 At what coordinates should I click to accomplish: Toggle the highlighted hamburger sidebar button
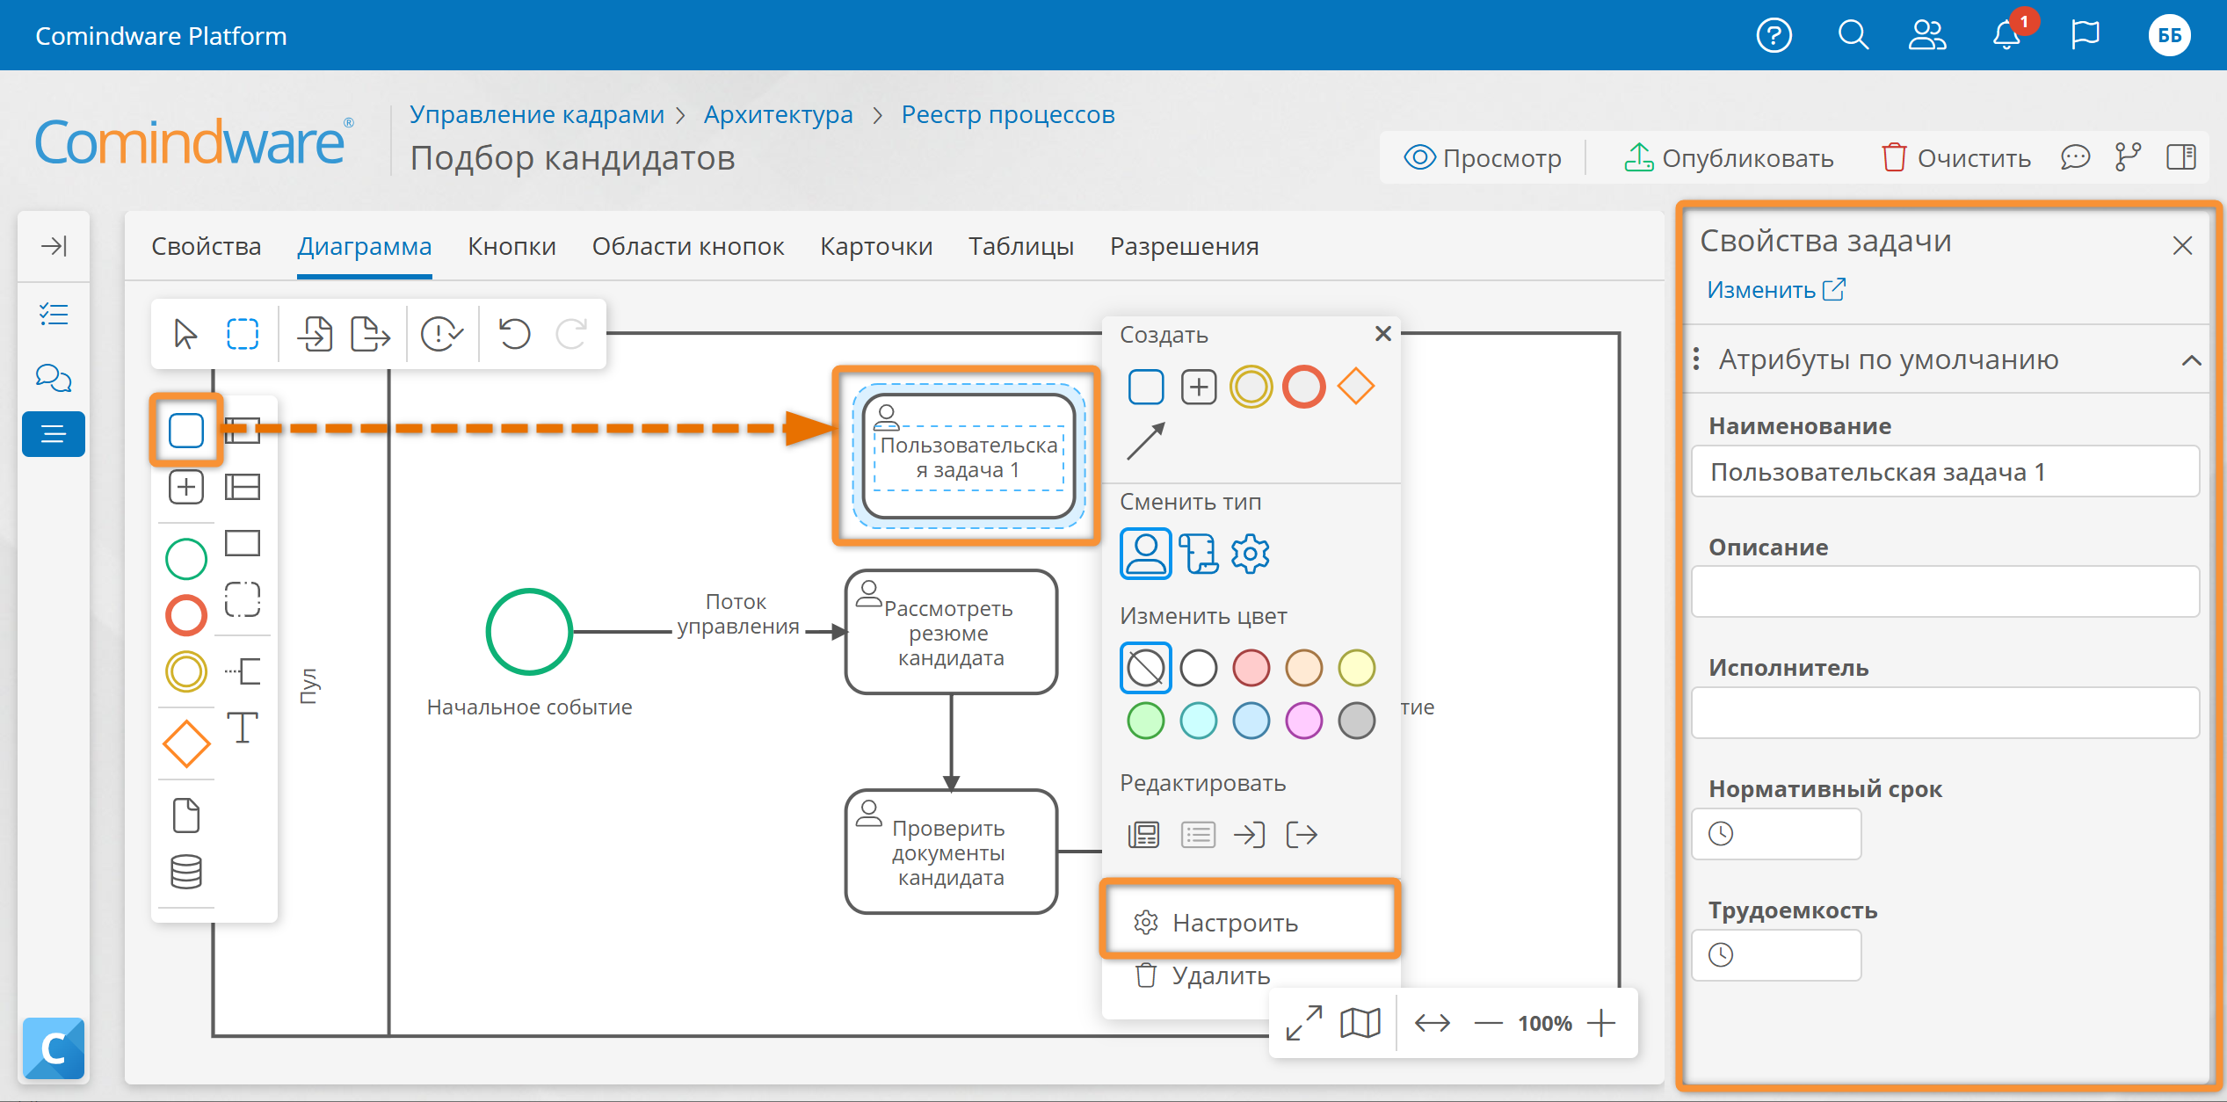pyautogui.click(x=54, y=434)
